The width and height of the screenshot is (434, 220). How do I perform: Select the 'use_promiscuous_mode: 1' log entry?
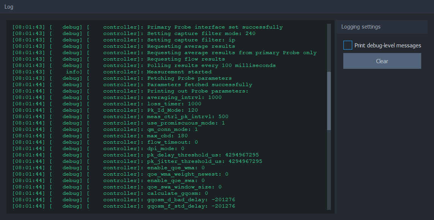point(119,123)
